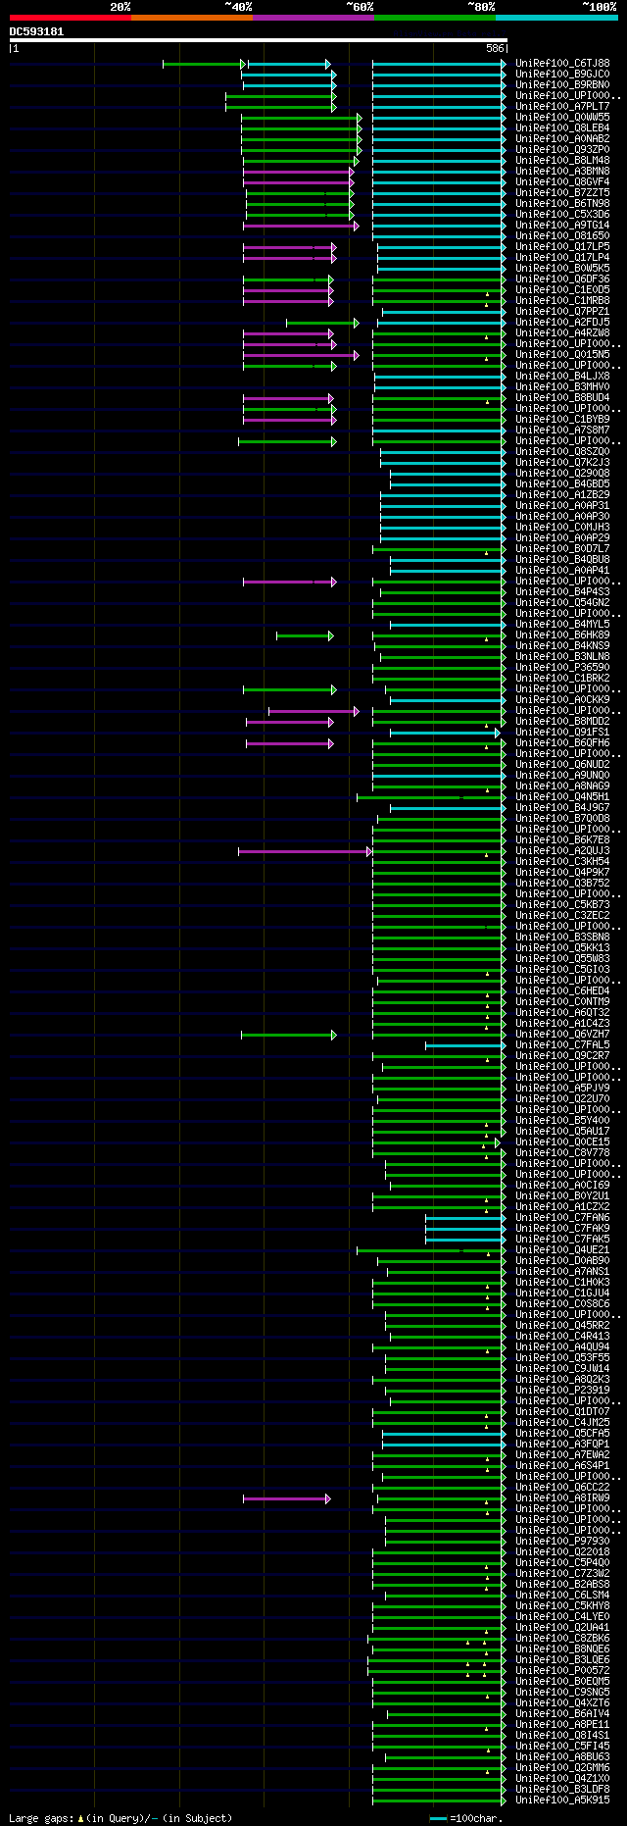Click hit name UniRef100_C1MRB8

pyautogui.click(x=562, y=301)
